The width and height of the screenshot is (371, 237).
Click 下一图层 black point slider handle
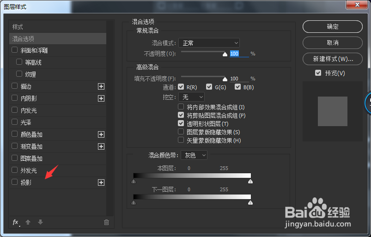coord(134,203)
